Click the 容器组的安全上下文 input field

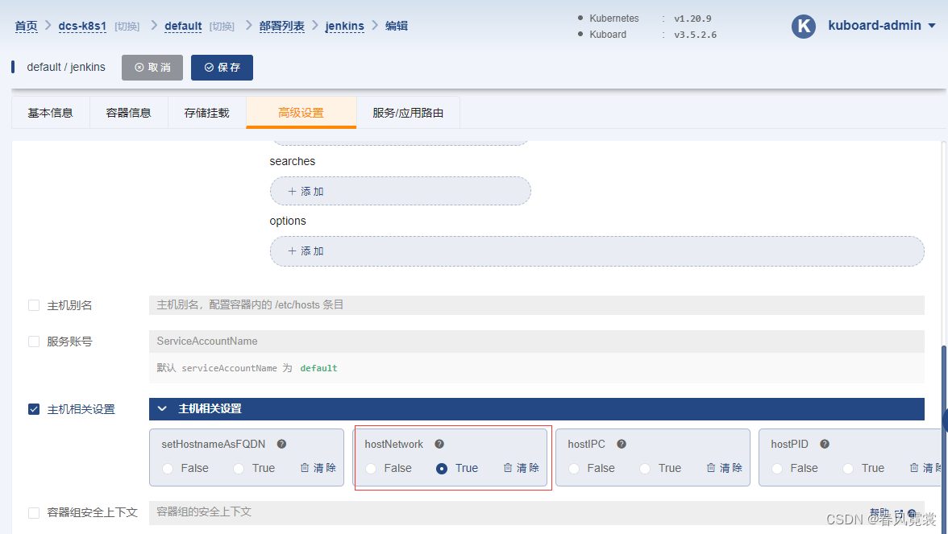(536, 512)
